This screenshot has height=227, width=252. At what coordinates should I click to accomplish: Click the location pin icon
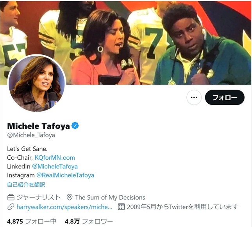pos(70,197)
